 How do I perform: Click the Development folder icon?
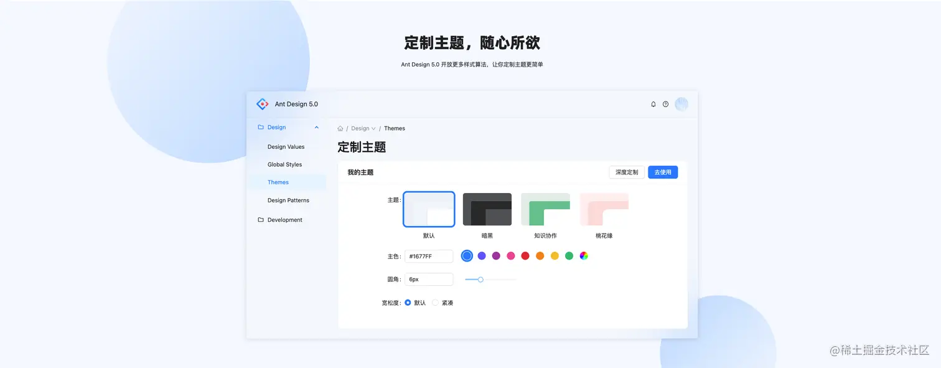coord(261,220)
